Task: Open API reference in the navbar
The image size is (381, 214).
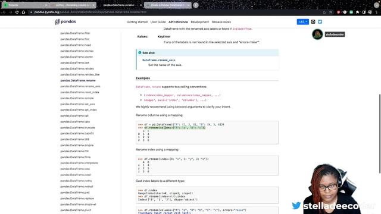Action: coord(178,22)
